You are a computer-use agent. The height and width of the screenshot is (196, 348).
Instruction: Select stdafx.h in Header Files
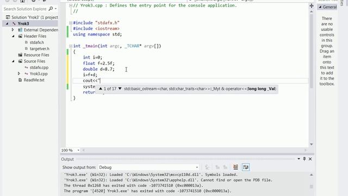click(36, 42)
